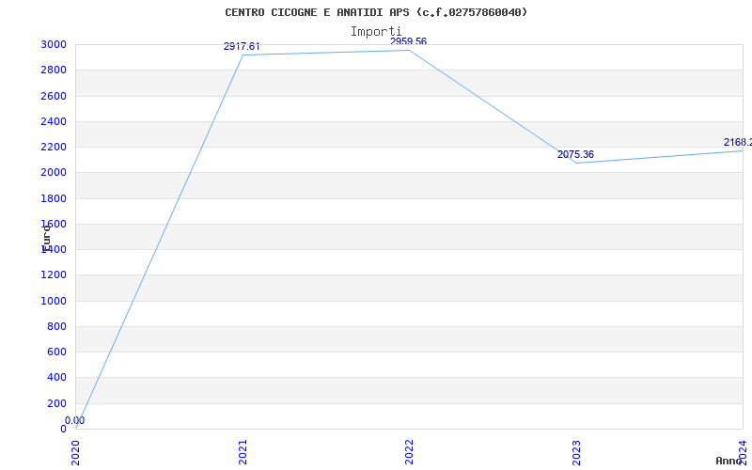The height and width of the screenshot is (470, 752).
Task: Click the 2023 x-axis label
Action: tap(576, 452)
